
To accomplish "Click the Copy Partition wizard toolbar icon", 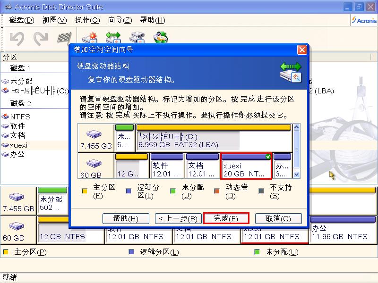I will 137,38.
